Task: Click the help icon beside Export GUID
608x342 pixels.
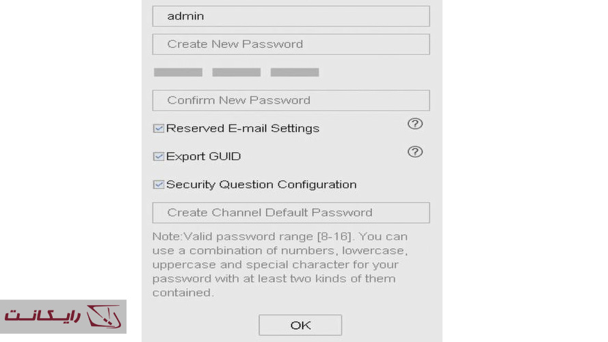Action: (415, 152)
